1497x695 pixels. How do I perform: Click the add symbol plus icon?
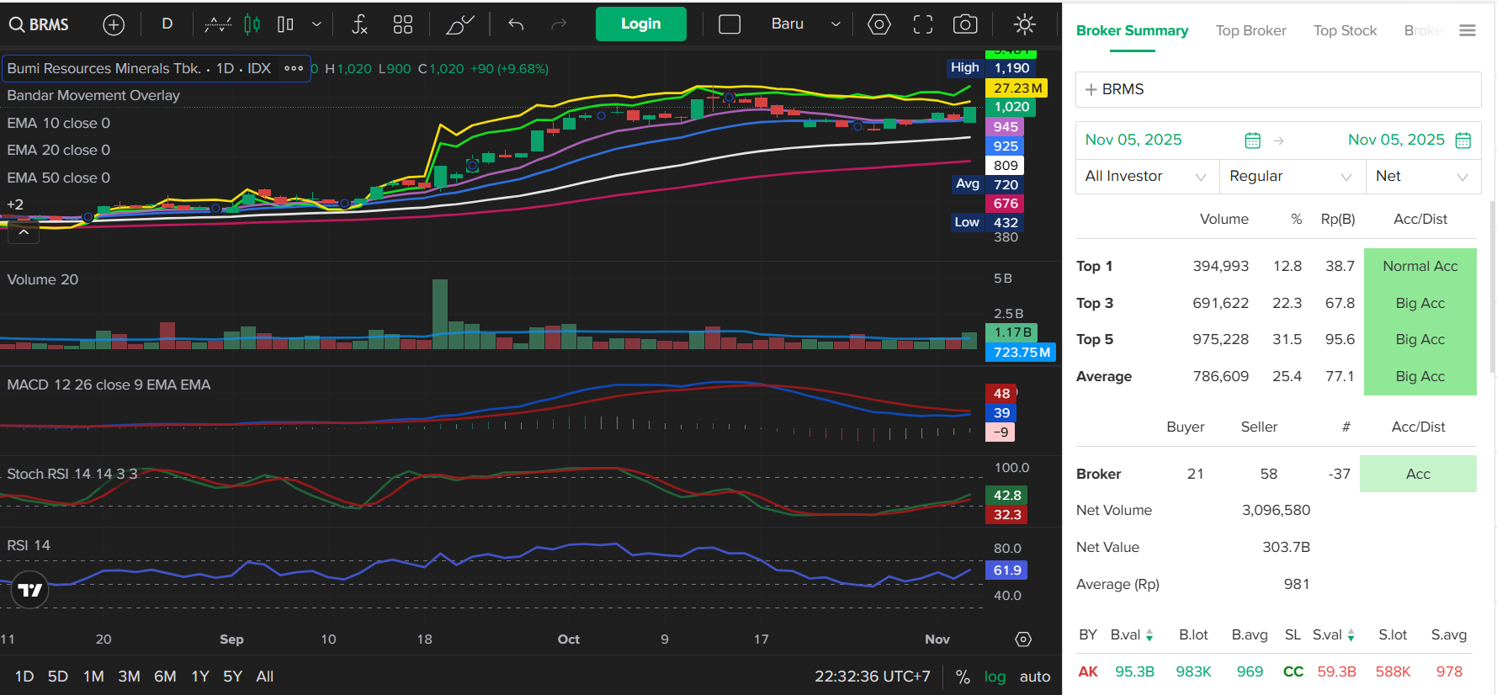[x=114, y=24]
